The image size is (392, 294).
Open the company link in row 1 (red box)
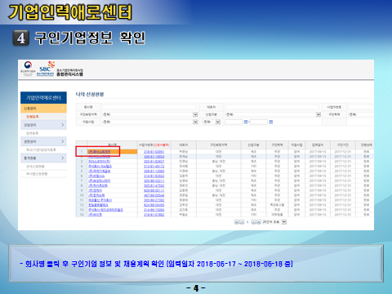pyautogui.click(x=99, y=152)
